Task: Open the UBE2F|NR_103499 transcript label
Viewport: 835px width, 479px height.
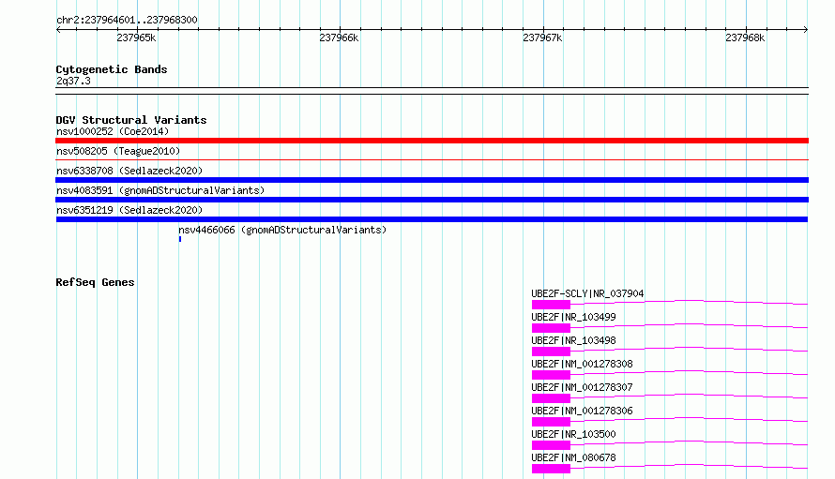Action: click(573, 317)
